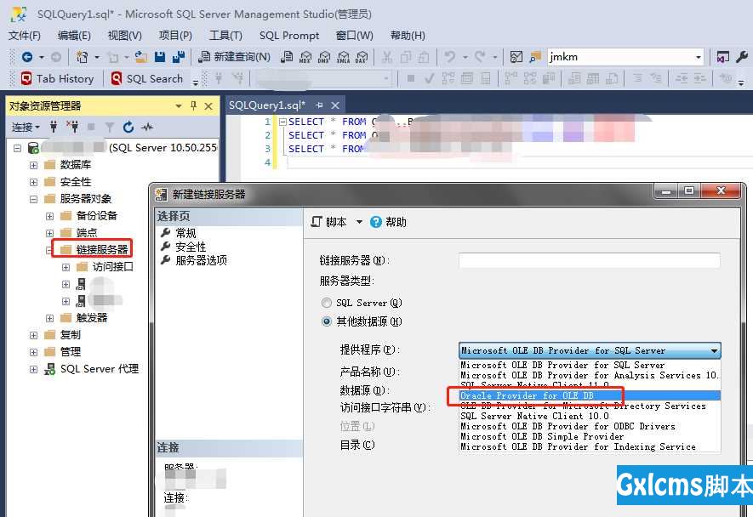
Task: Click the XMLA query icon
Action: [x=343, y=57]
